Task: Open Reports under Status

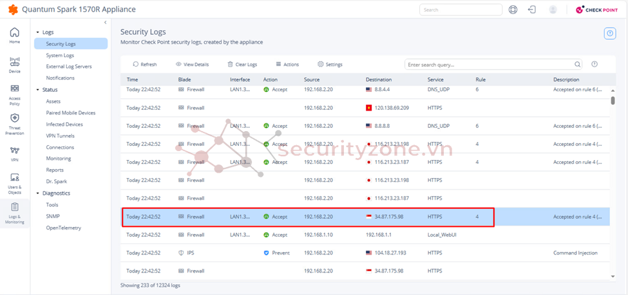Action: pos(55,170)
